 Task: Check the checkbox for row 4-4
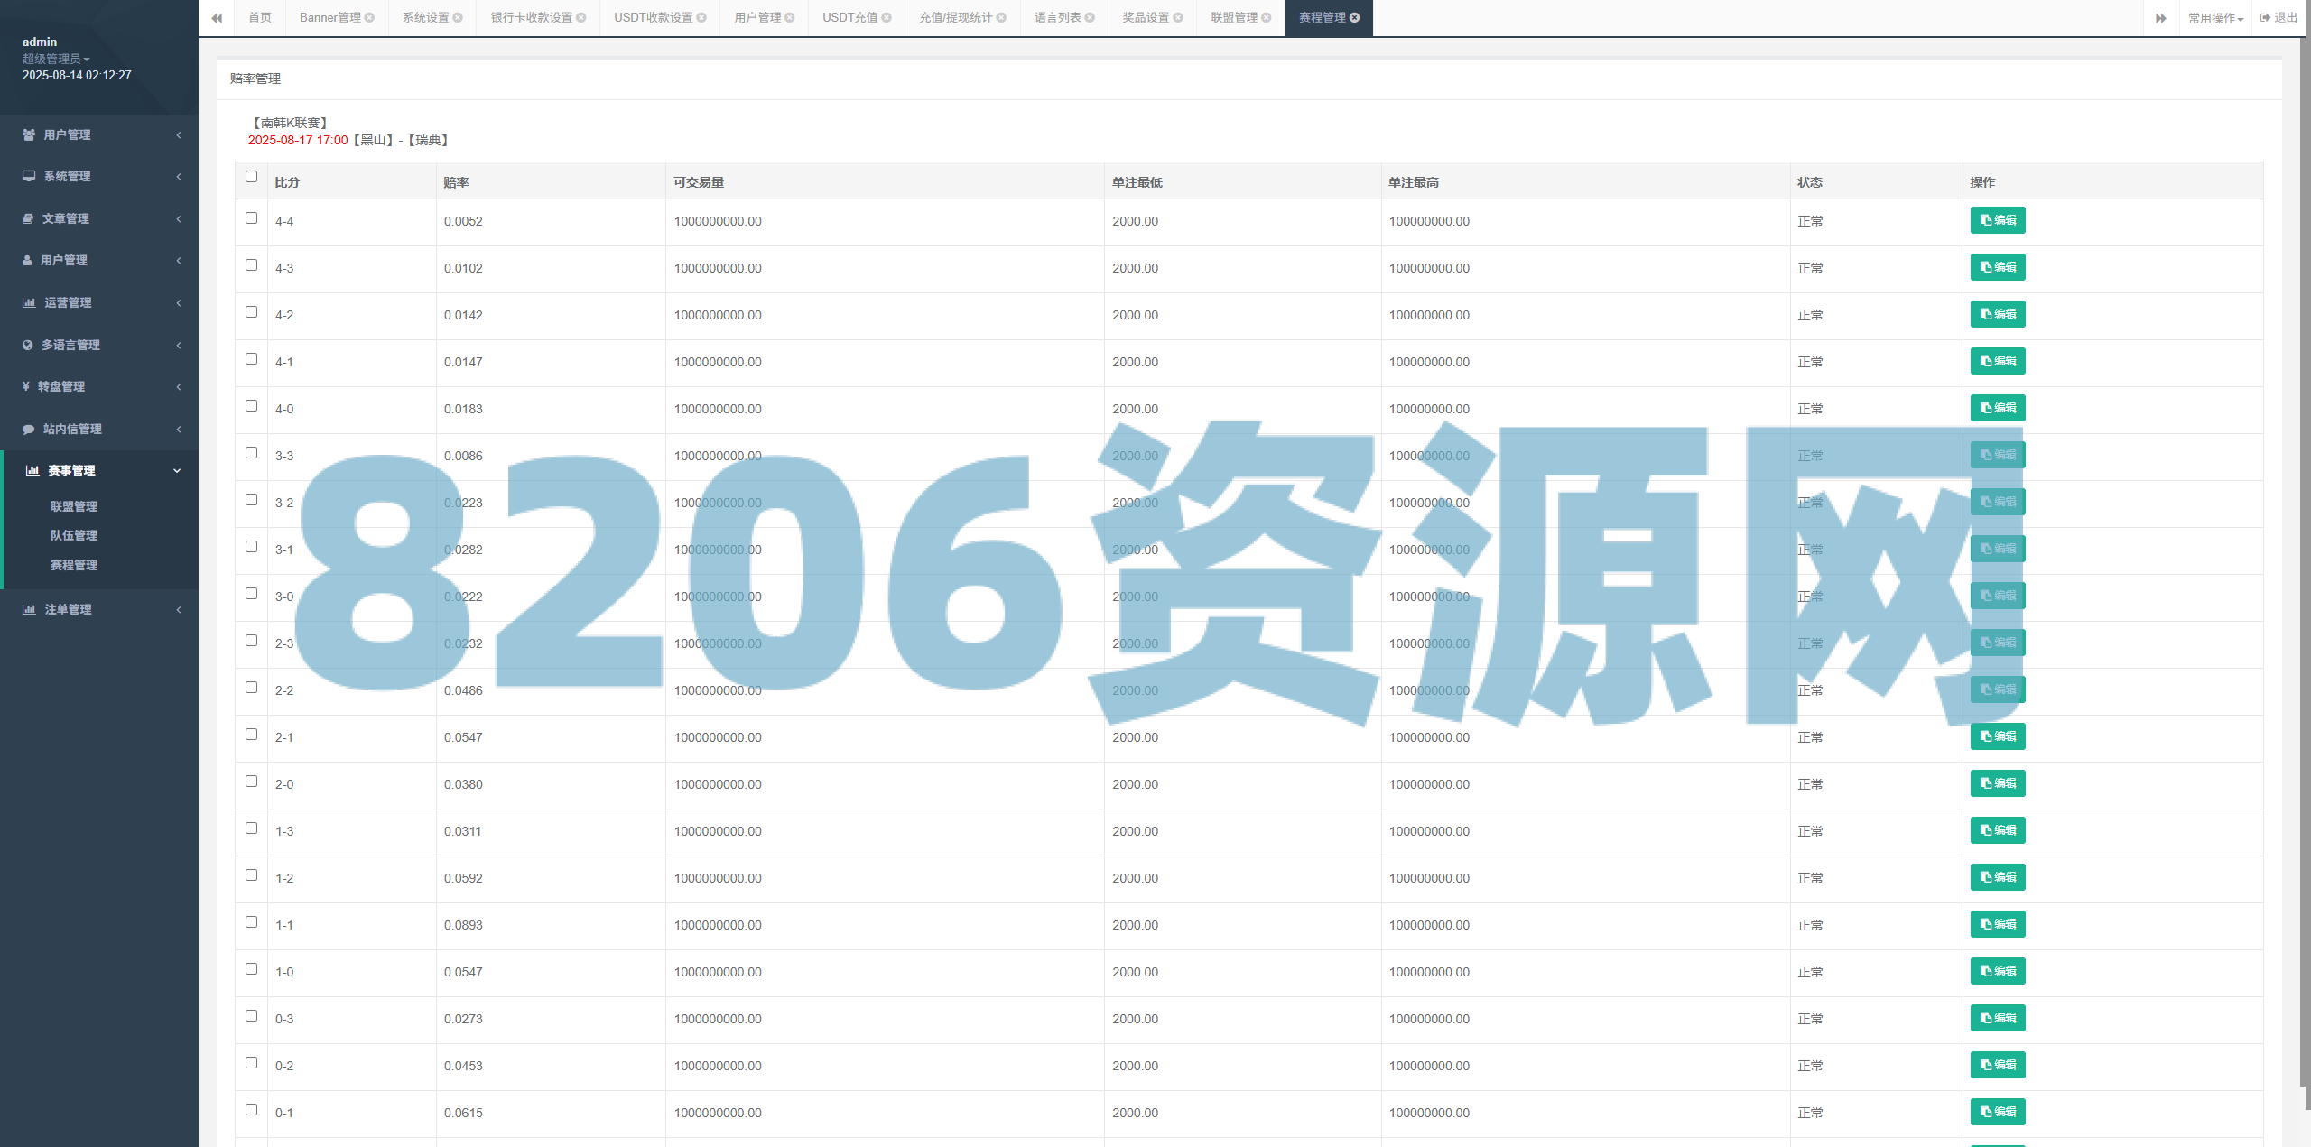251,217
